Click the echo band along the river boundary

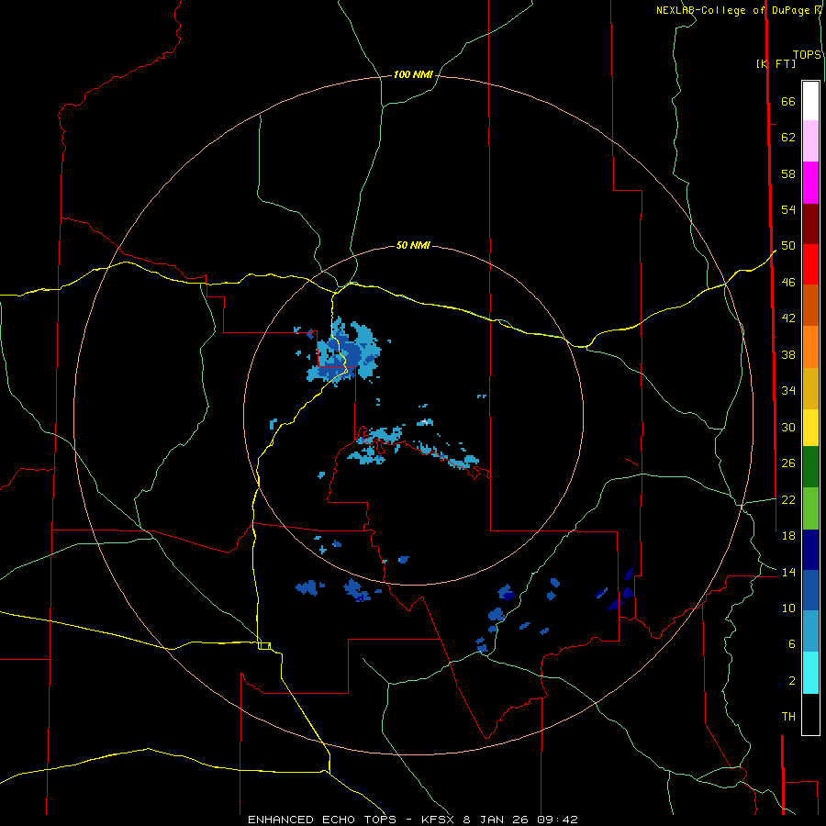(x=414, y=447)
